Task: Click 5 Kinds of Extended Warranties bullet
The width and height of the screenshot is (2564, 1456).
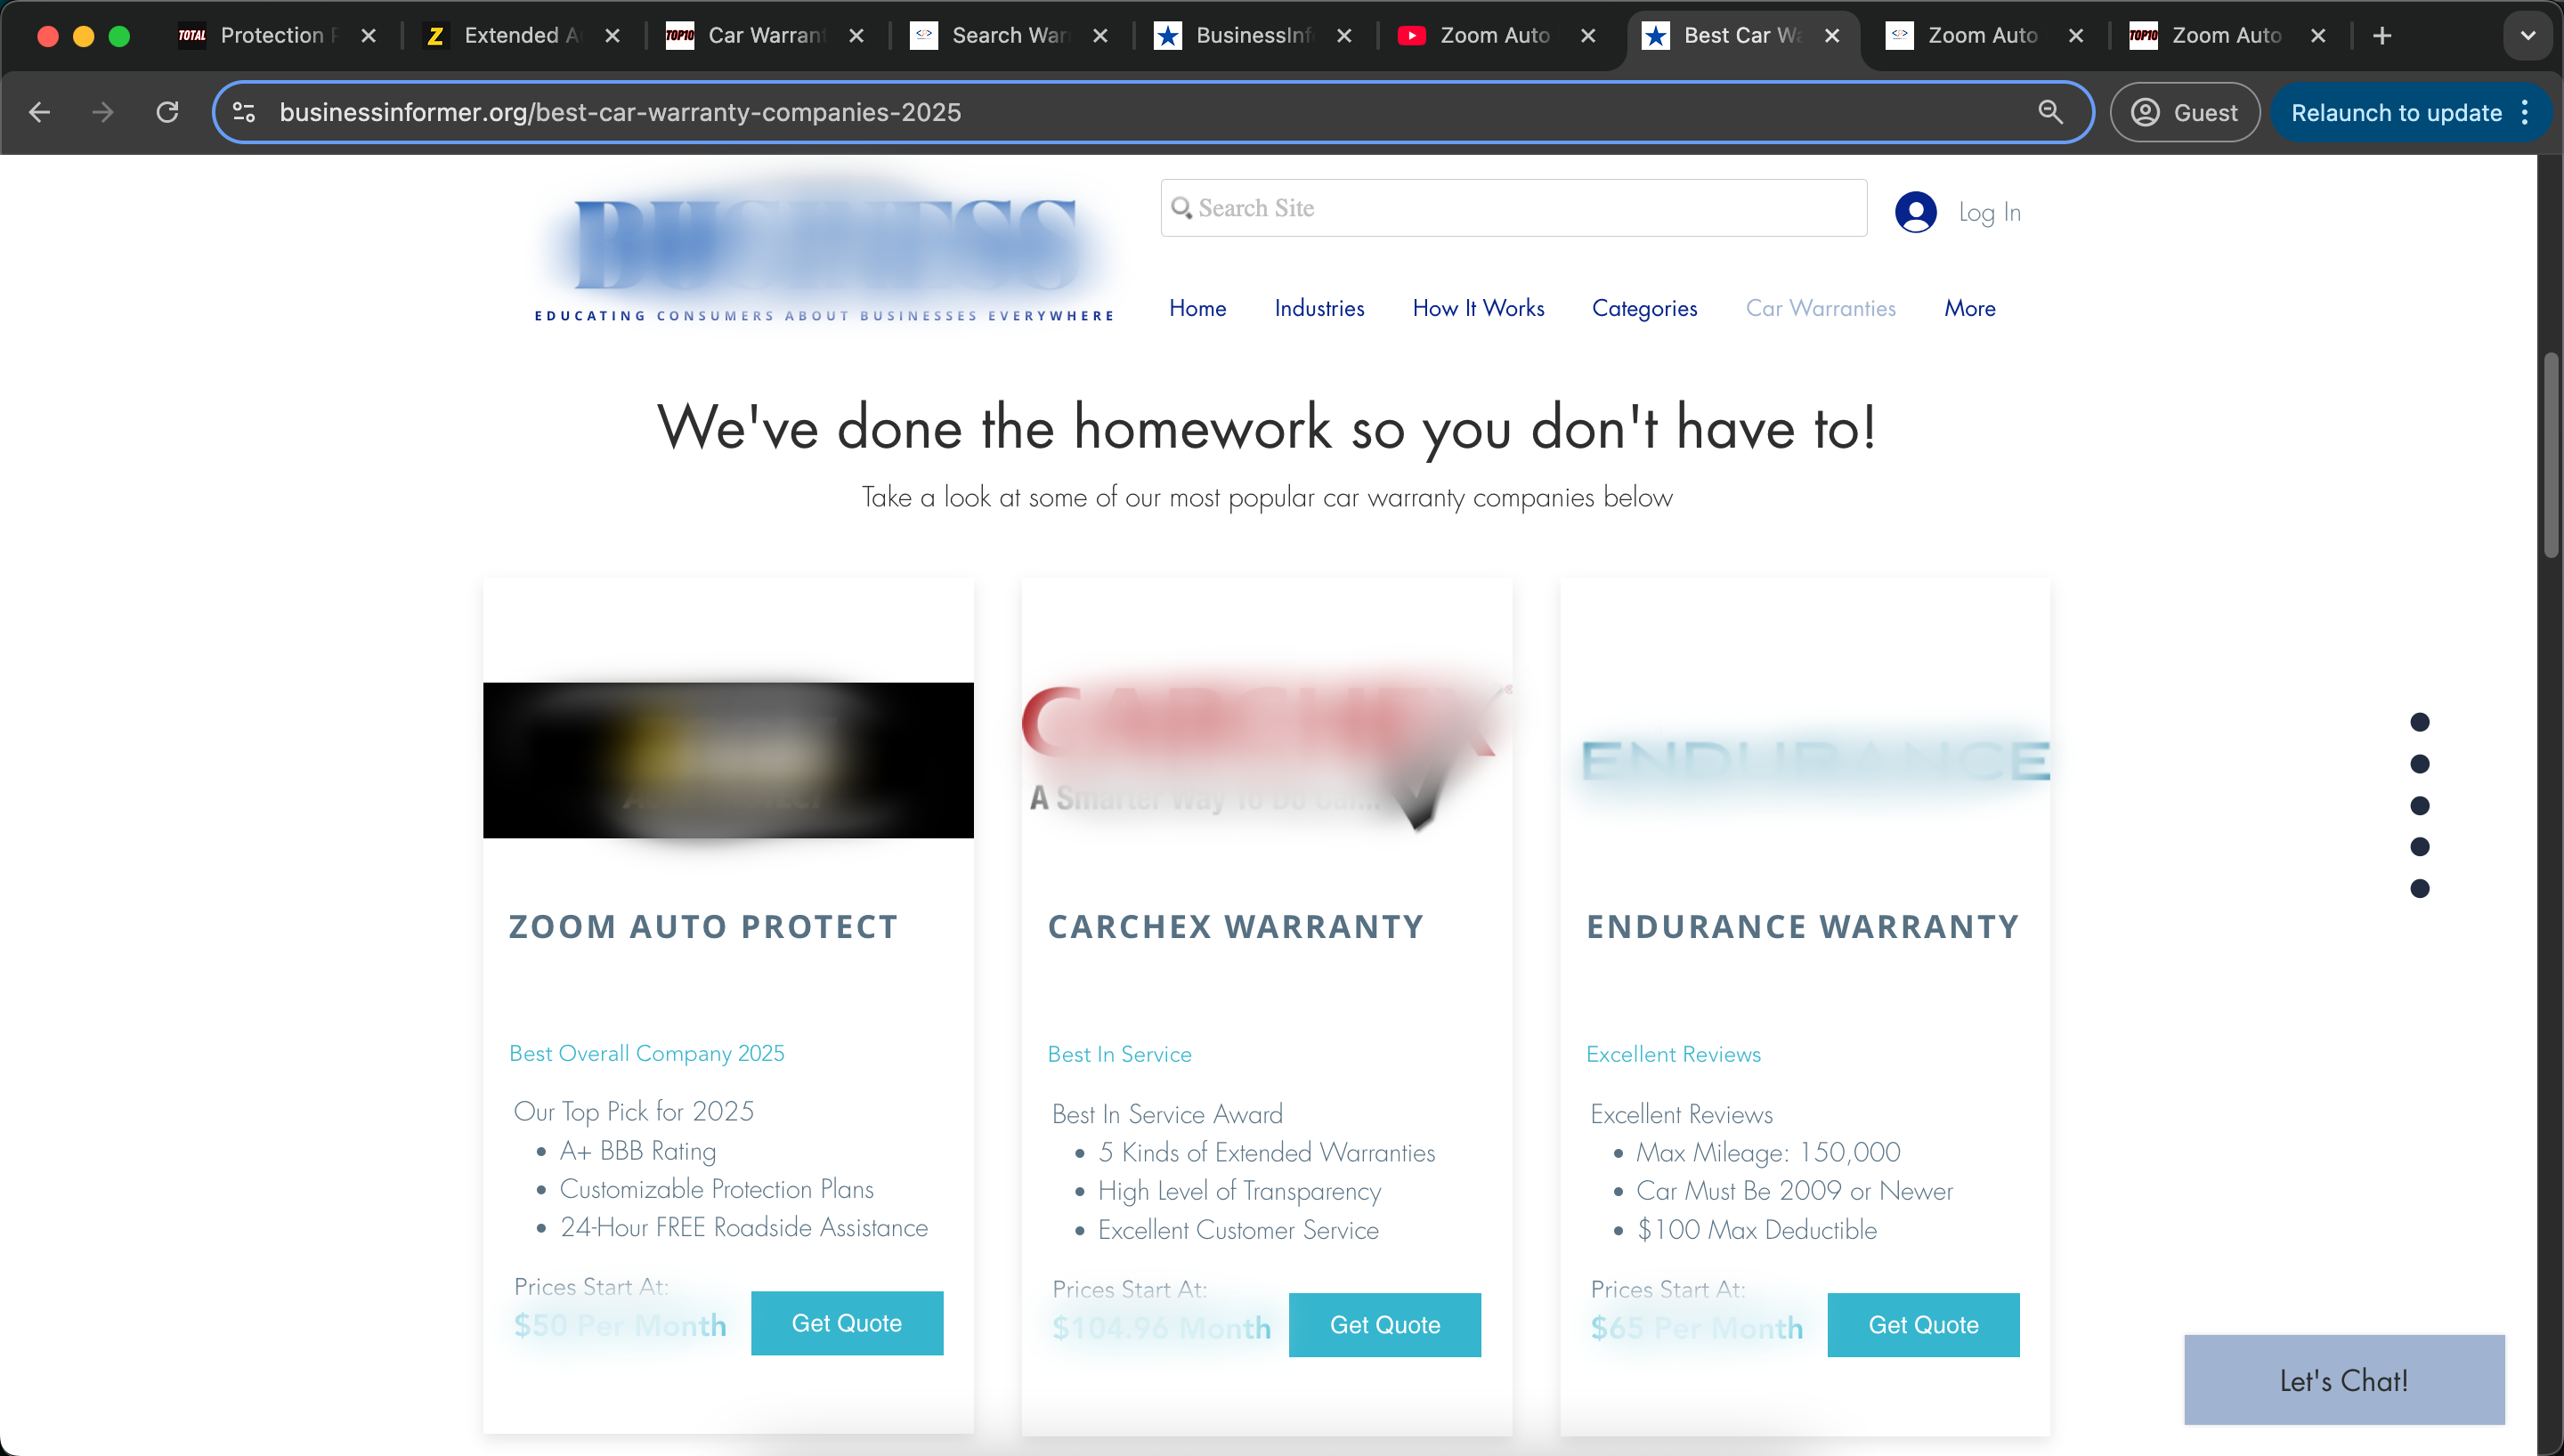Action: pyautogui.click(x=1266, y=1152)
